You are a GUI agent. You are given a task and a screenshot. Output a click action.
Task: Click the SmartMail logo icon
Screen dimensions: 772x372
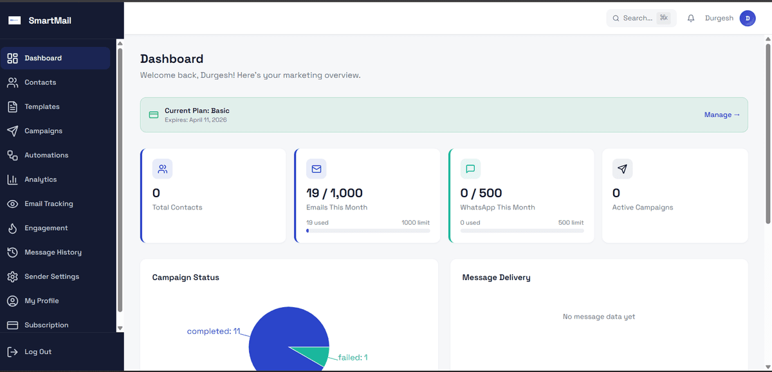14,21
